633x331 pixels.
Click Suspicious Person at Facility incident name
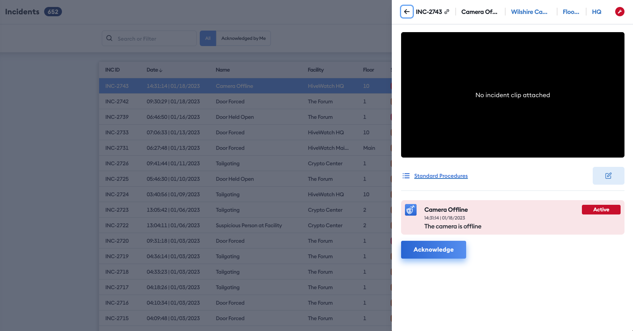[249, 225]
